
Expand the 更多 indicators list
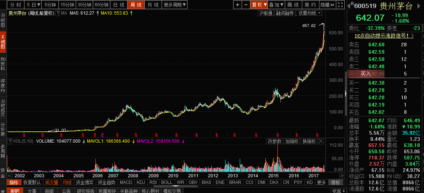coord(322,182)
